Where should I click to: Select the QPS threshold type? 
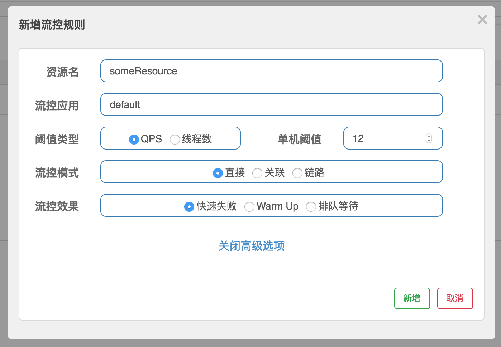(134, 140)
